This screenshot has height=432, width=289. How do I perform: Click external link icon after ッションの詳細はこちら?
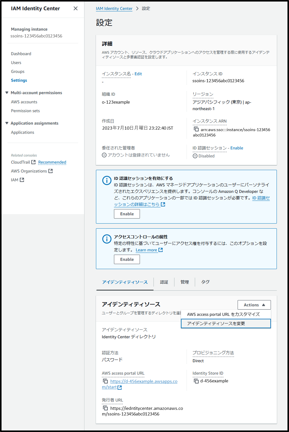pyautogui.click(x=163, y=204)
